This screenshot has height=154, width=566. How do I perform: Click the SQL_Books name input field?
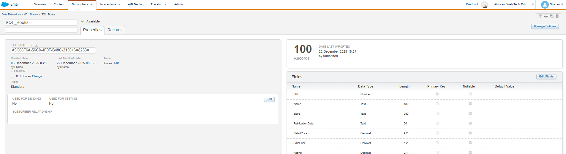click(41, 22)
